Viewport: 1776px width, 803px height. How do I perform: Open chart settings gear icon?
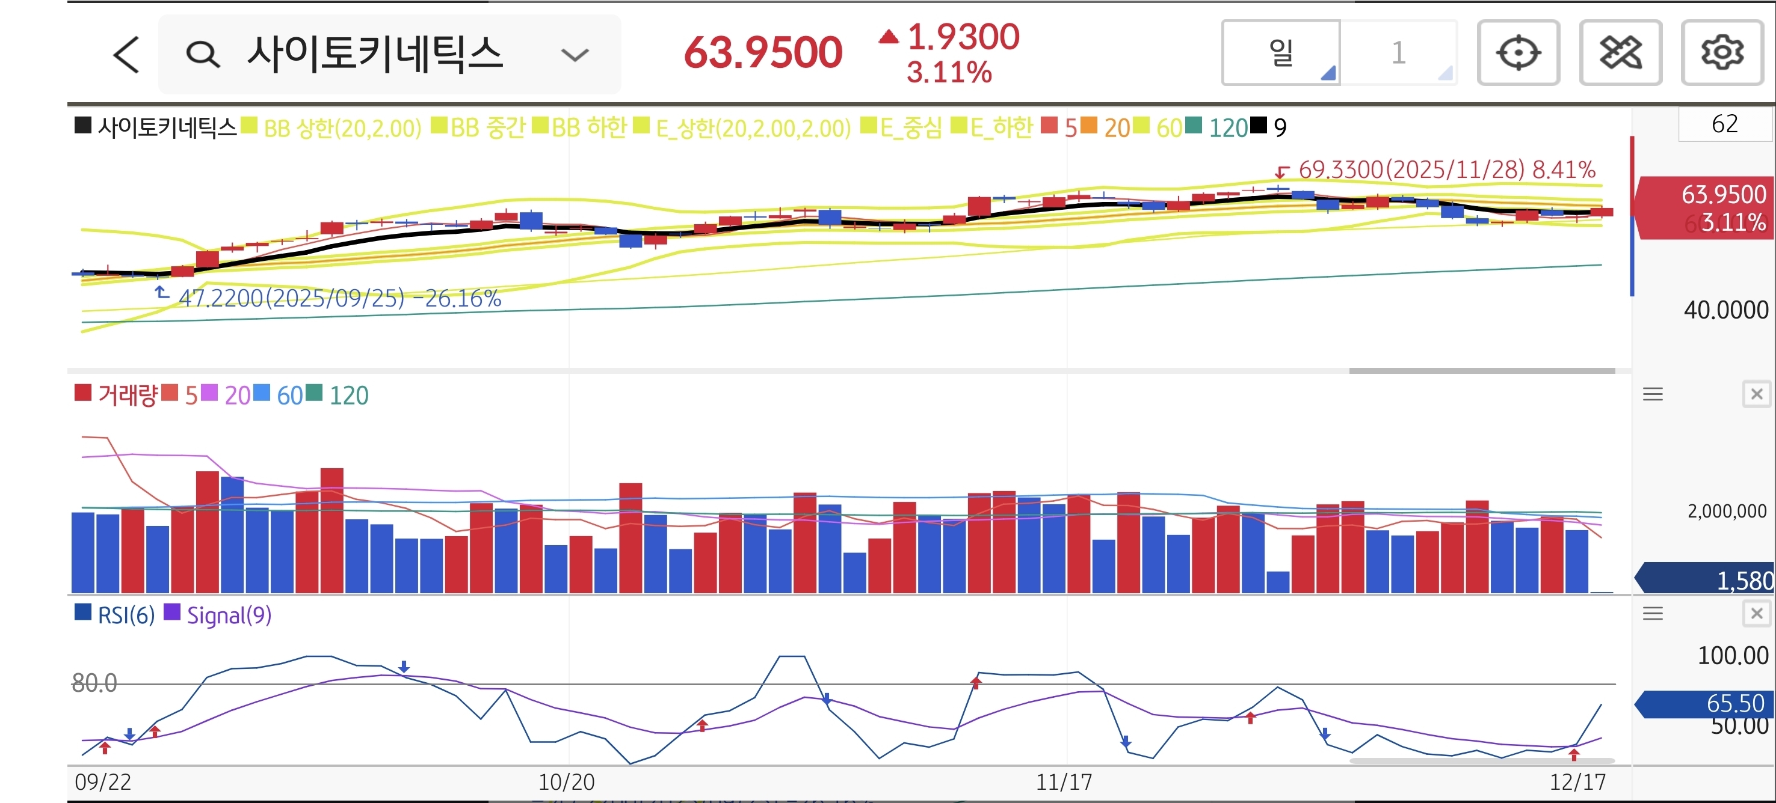click(x=1721, y=53)
